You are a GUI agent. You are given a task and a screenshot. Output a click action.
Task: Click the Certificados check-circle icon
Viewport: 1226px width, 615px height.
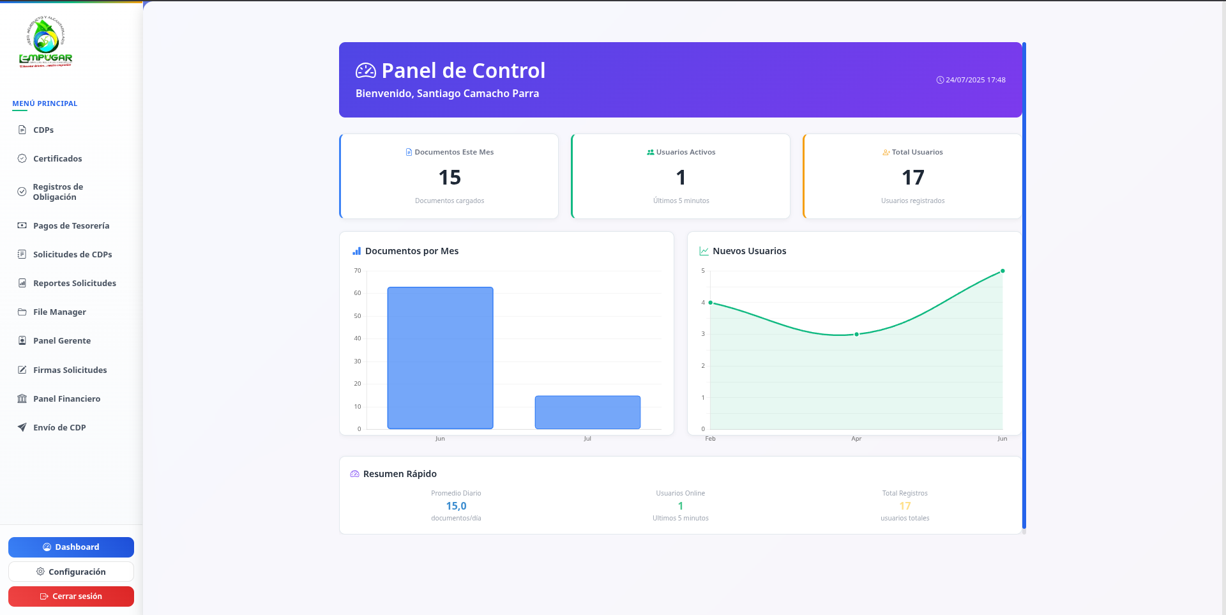tap(22, 158)
